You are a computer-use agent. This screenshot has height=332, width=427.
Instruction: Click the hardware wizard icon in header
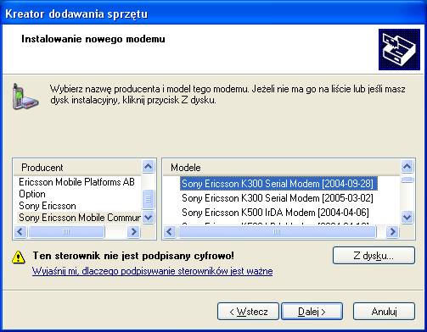click(x=399, y=49)
